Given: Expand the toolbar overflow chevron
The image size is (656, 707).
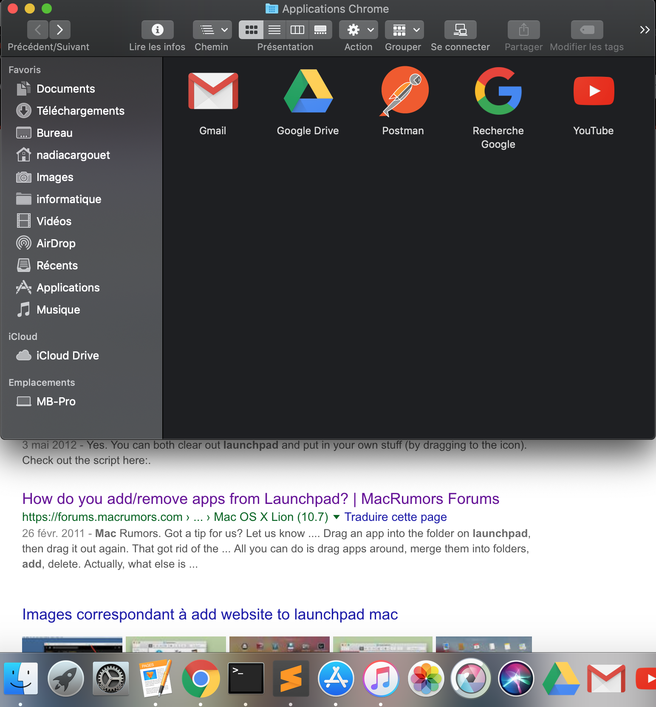Looking at the screenshot, I should click(645, 30).
